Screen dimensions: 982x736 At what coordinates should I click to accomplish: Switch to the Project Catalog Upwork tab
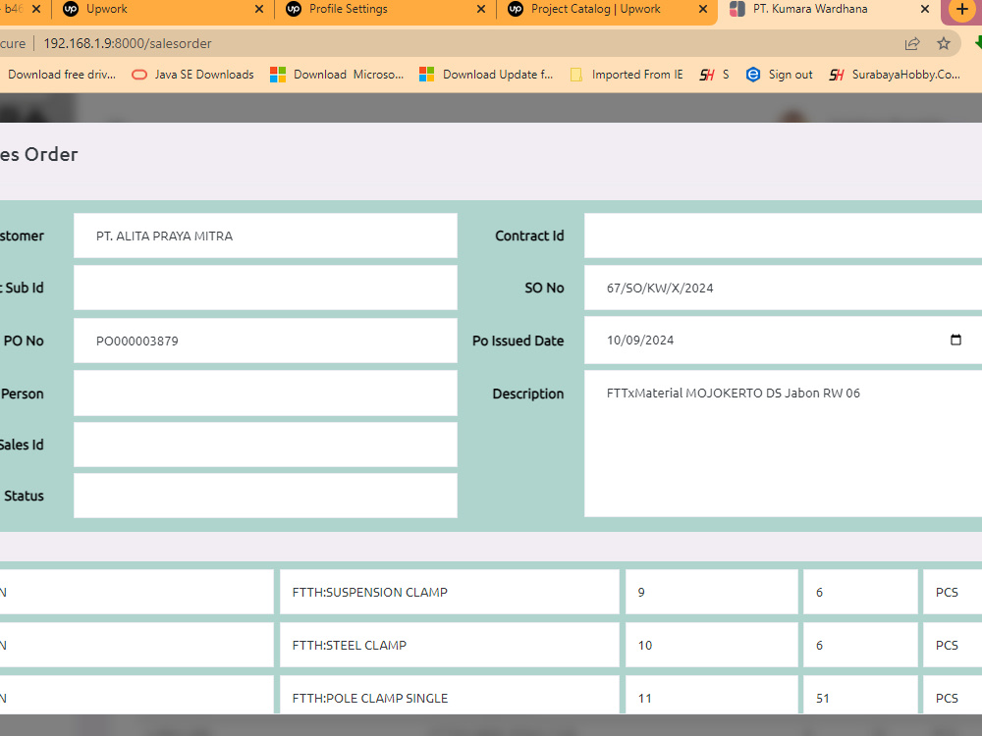(594, 10)
